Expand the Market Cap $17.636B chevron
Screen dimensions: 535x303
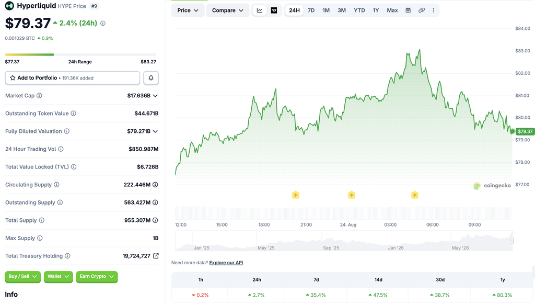pos(155,96)
